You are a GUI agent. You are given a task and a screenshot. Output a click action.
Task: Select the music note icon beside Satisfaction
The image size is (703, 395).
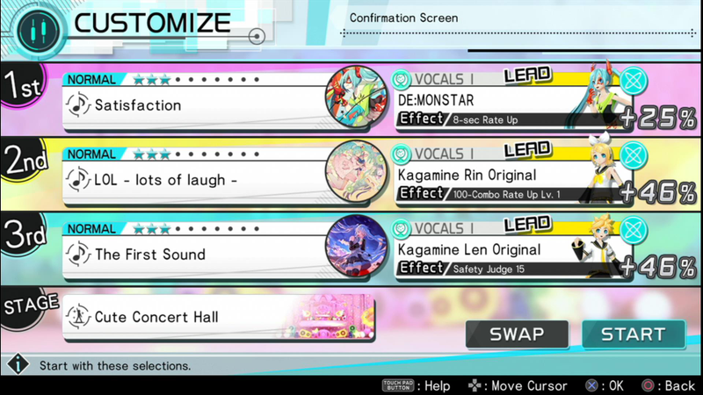click(x=78, y=104)
